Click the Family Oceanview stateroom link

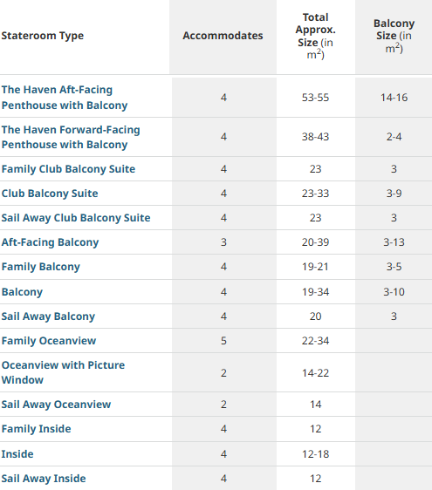click(49, 341)
